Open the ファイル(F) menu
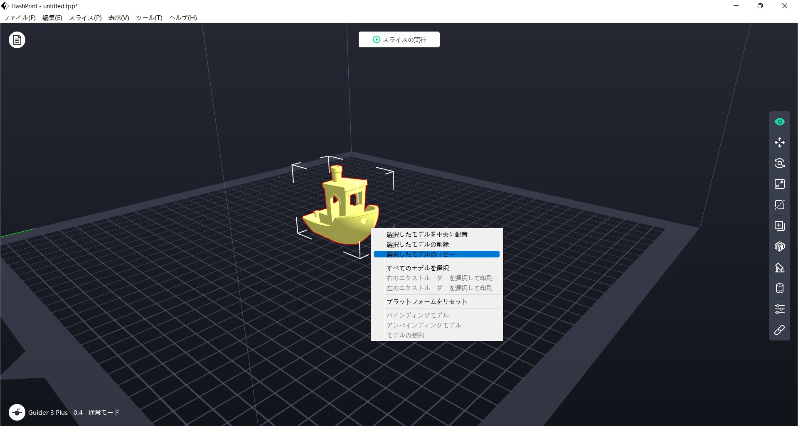Screen dimensions: 798x426 point(19,18)
